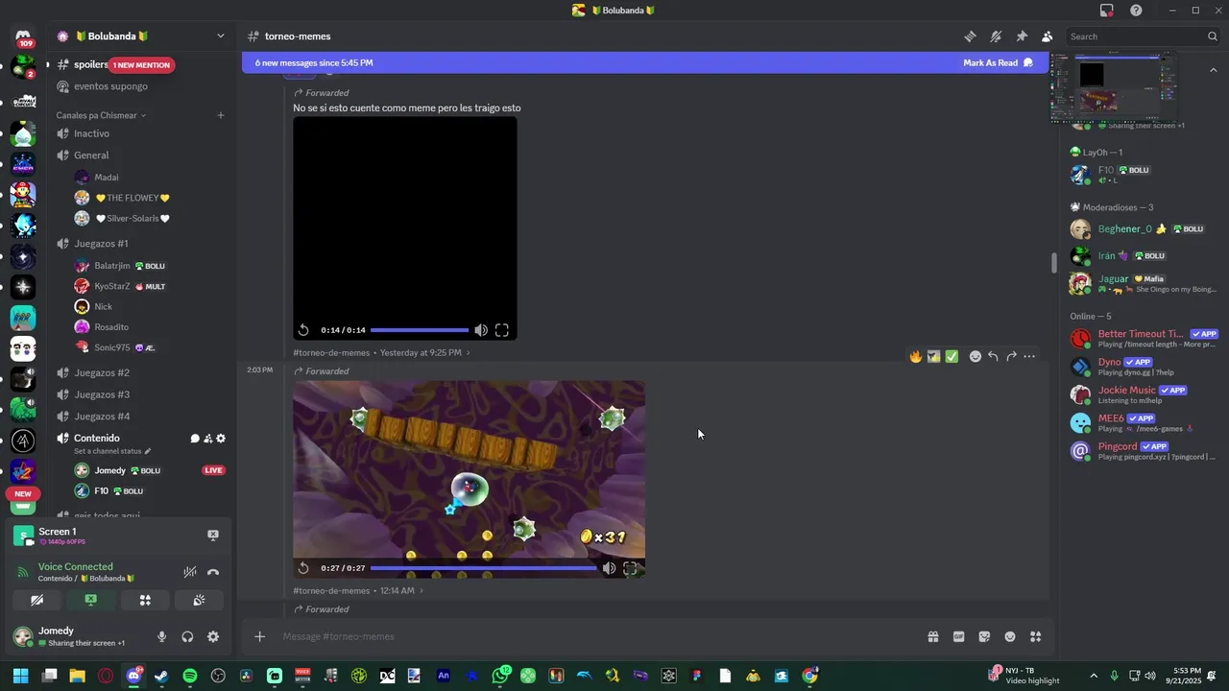
Task: Open User Settings gear next to Jomedy
Action: point(213,636)
